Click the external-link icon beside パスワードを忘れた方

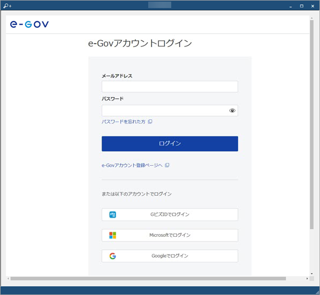coord(150,121)
